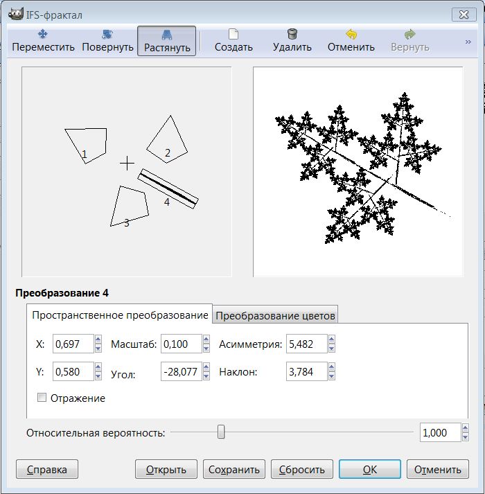The height and width of the screenshot is (494, 485).
Task: Click the Угол value field
Action: point(182,371)
